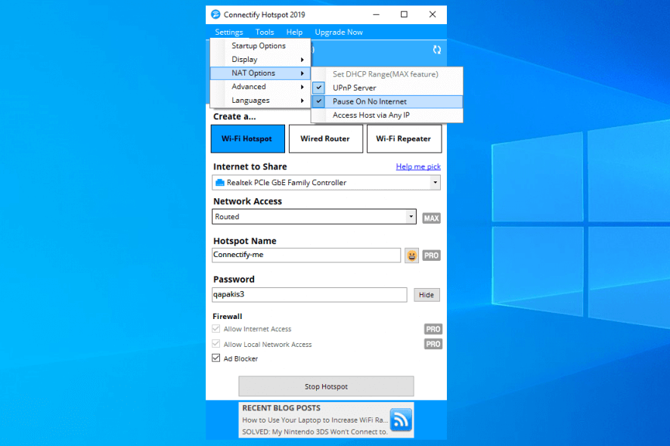
Task: Click PRO badge for Allow Internet Access
Action: (433, 329)
